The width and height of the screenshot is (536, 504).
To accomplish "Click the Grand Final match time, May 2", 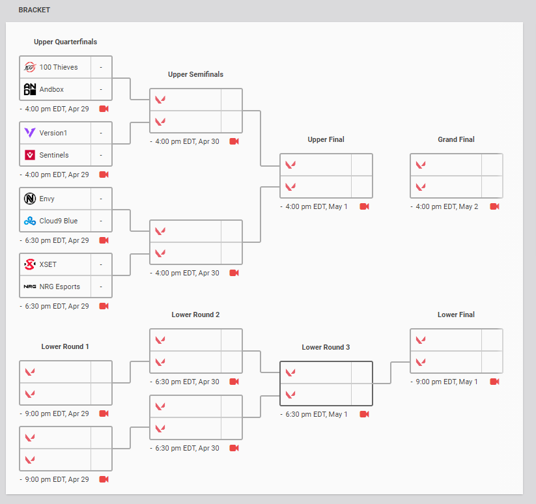I will 447,206.
